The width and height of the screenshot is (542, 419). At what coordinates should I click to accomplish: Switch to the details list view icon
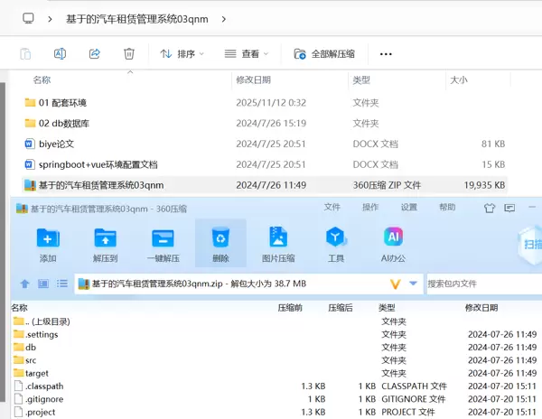tap(62, 284)
